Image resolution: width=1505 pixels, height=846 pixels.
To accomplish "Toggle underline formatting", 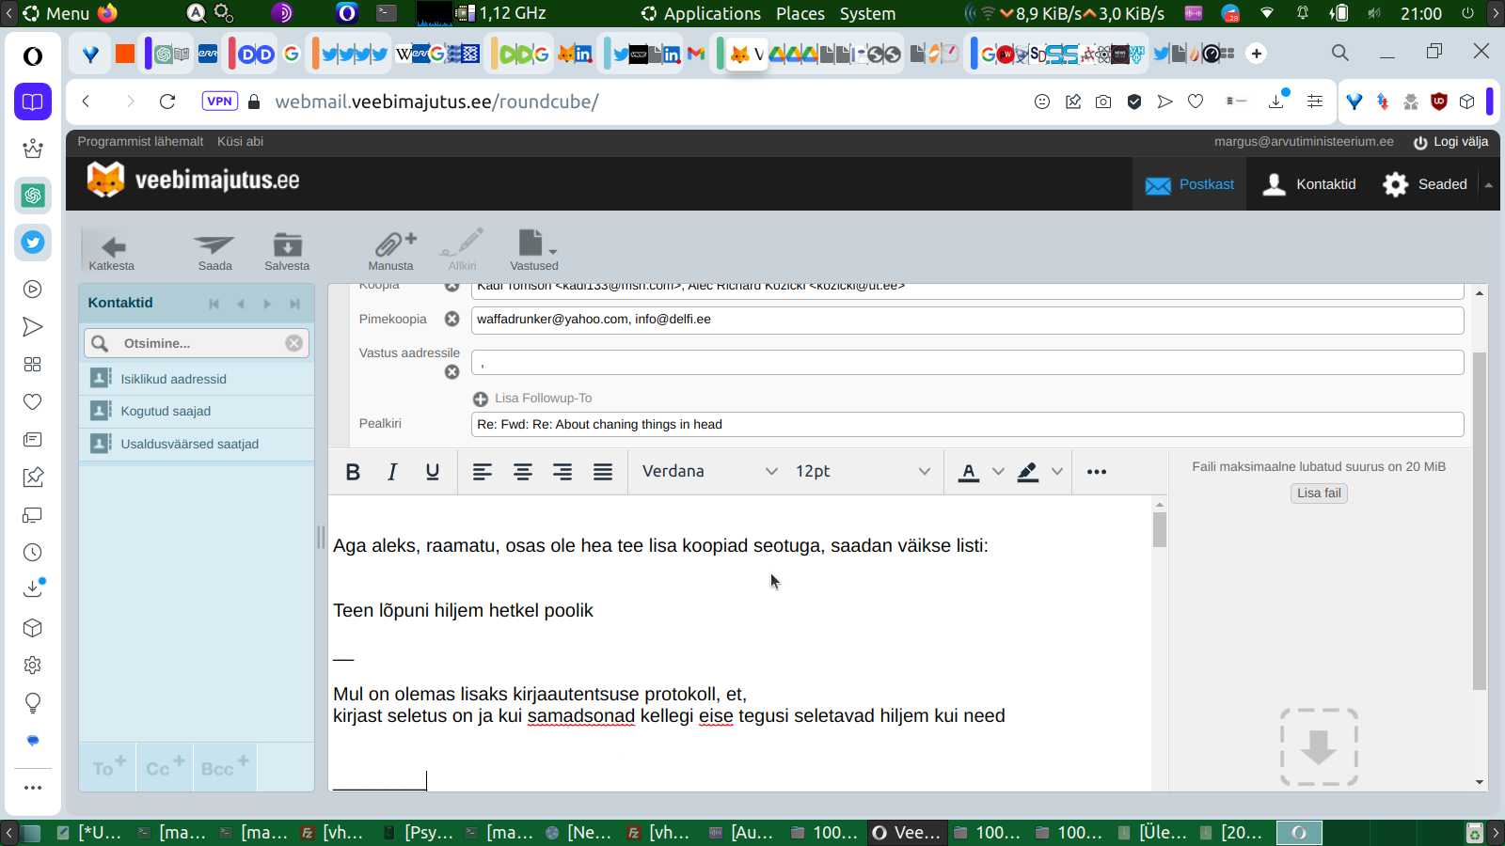I will pyautogui.click(x=433, y=472).
